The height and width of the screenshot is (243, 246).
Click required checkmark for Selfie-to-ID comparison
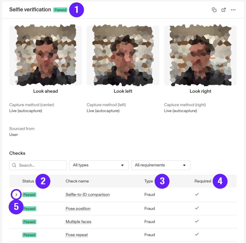tap(197, 194)
